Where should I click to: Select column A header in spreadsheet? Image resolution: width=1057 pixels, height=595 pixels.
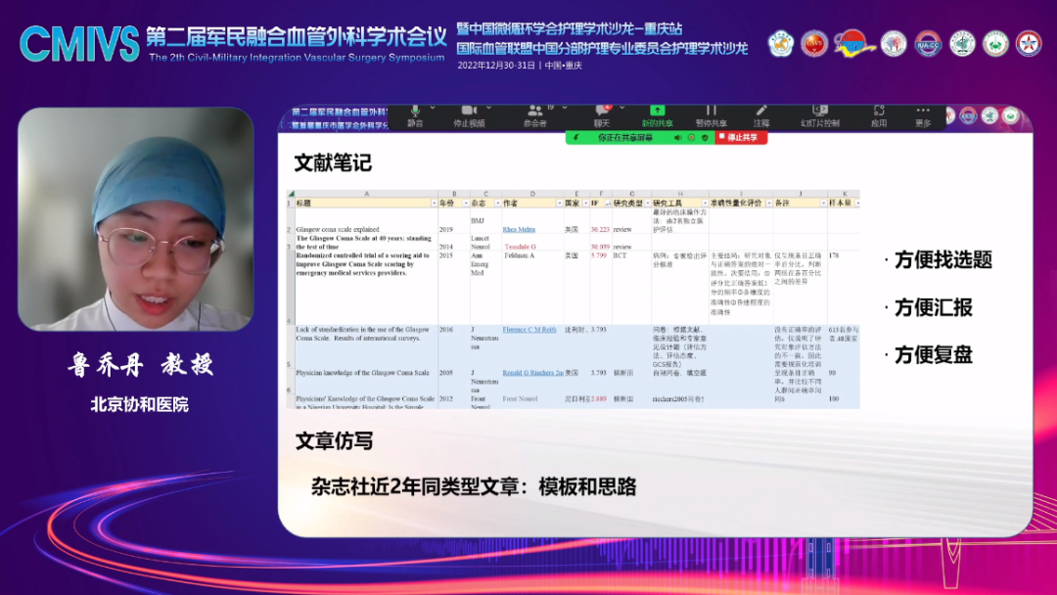[367, 194]
